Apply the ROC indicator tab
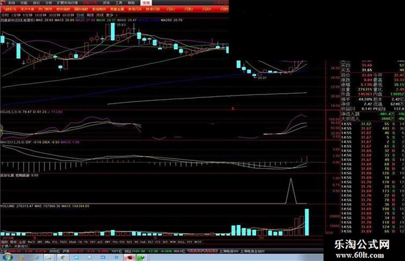 (165, 242)
